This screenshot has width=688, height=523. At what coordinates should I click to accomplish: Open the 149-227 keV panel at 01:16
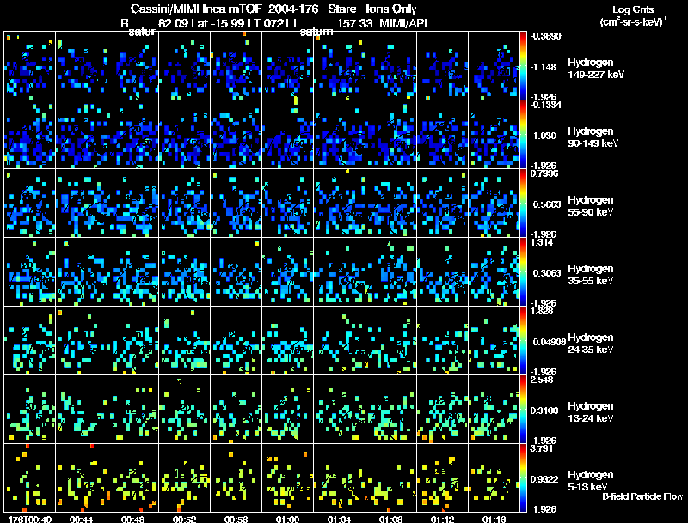pyautogui.click(x=494, y=66)
